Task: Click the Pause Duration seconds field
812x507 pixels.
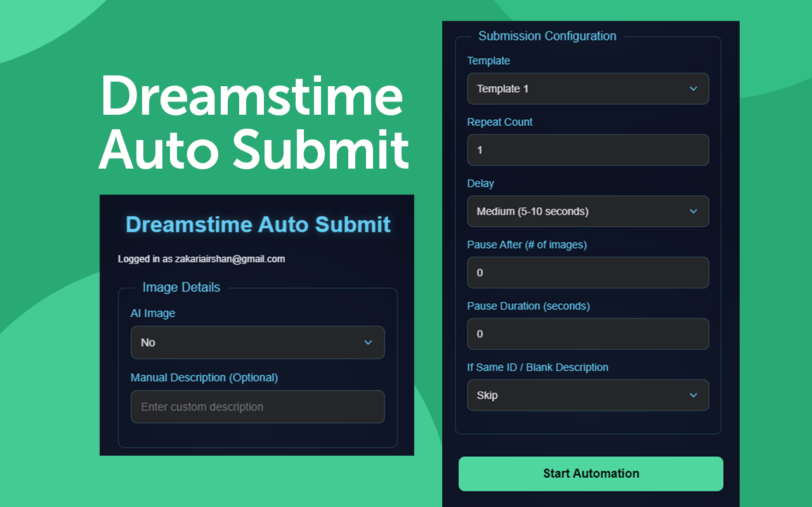Action: tap(588, 334)
